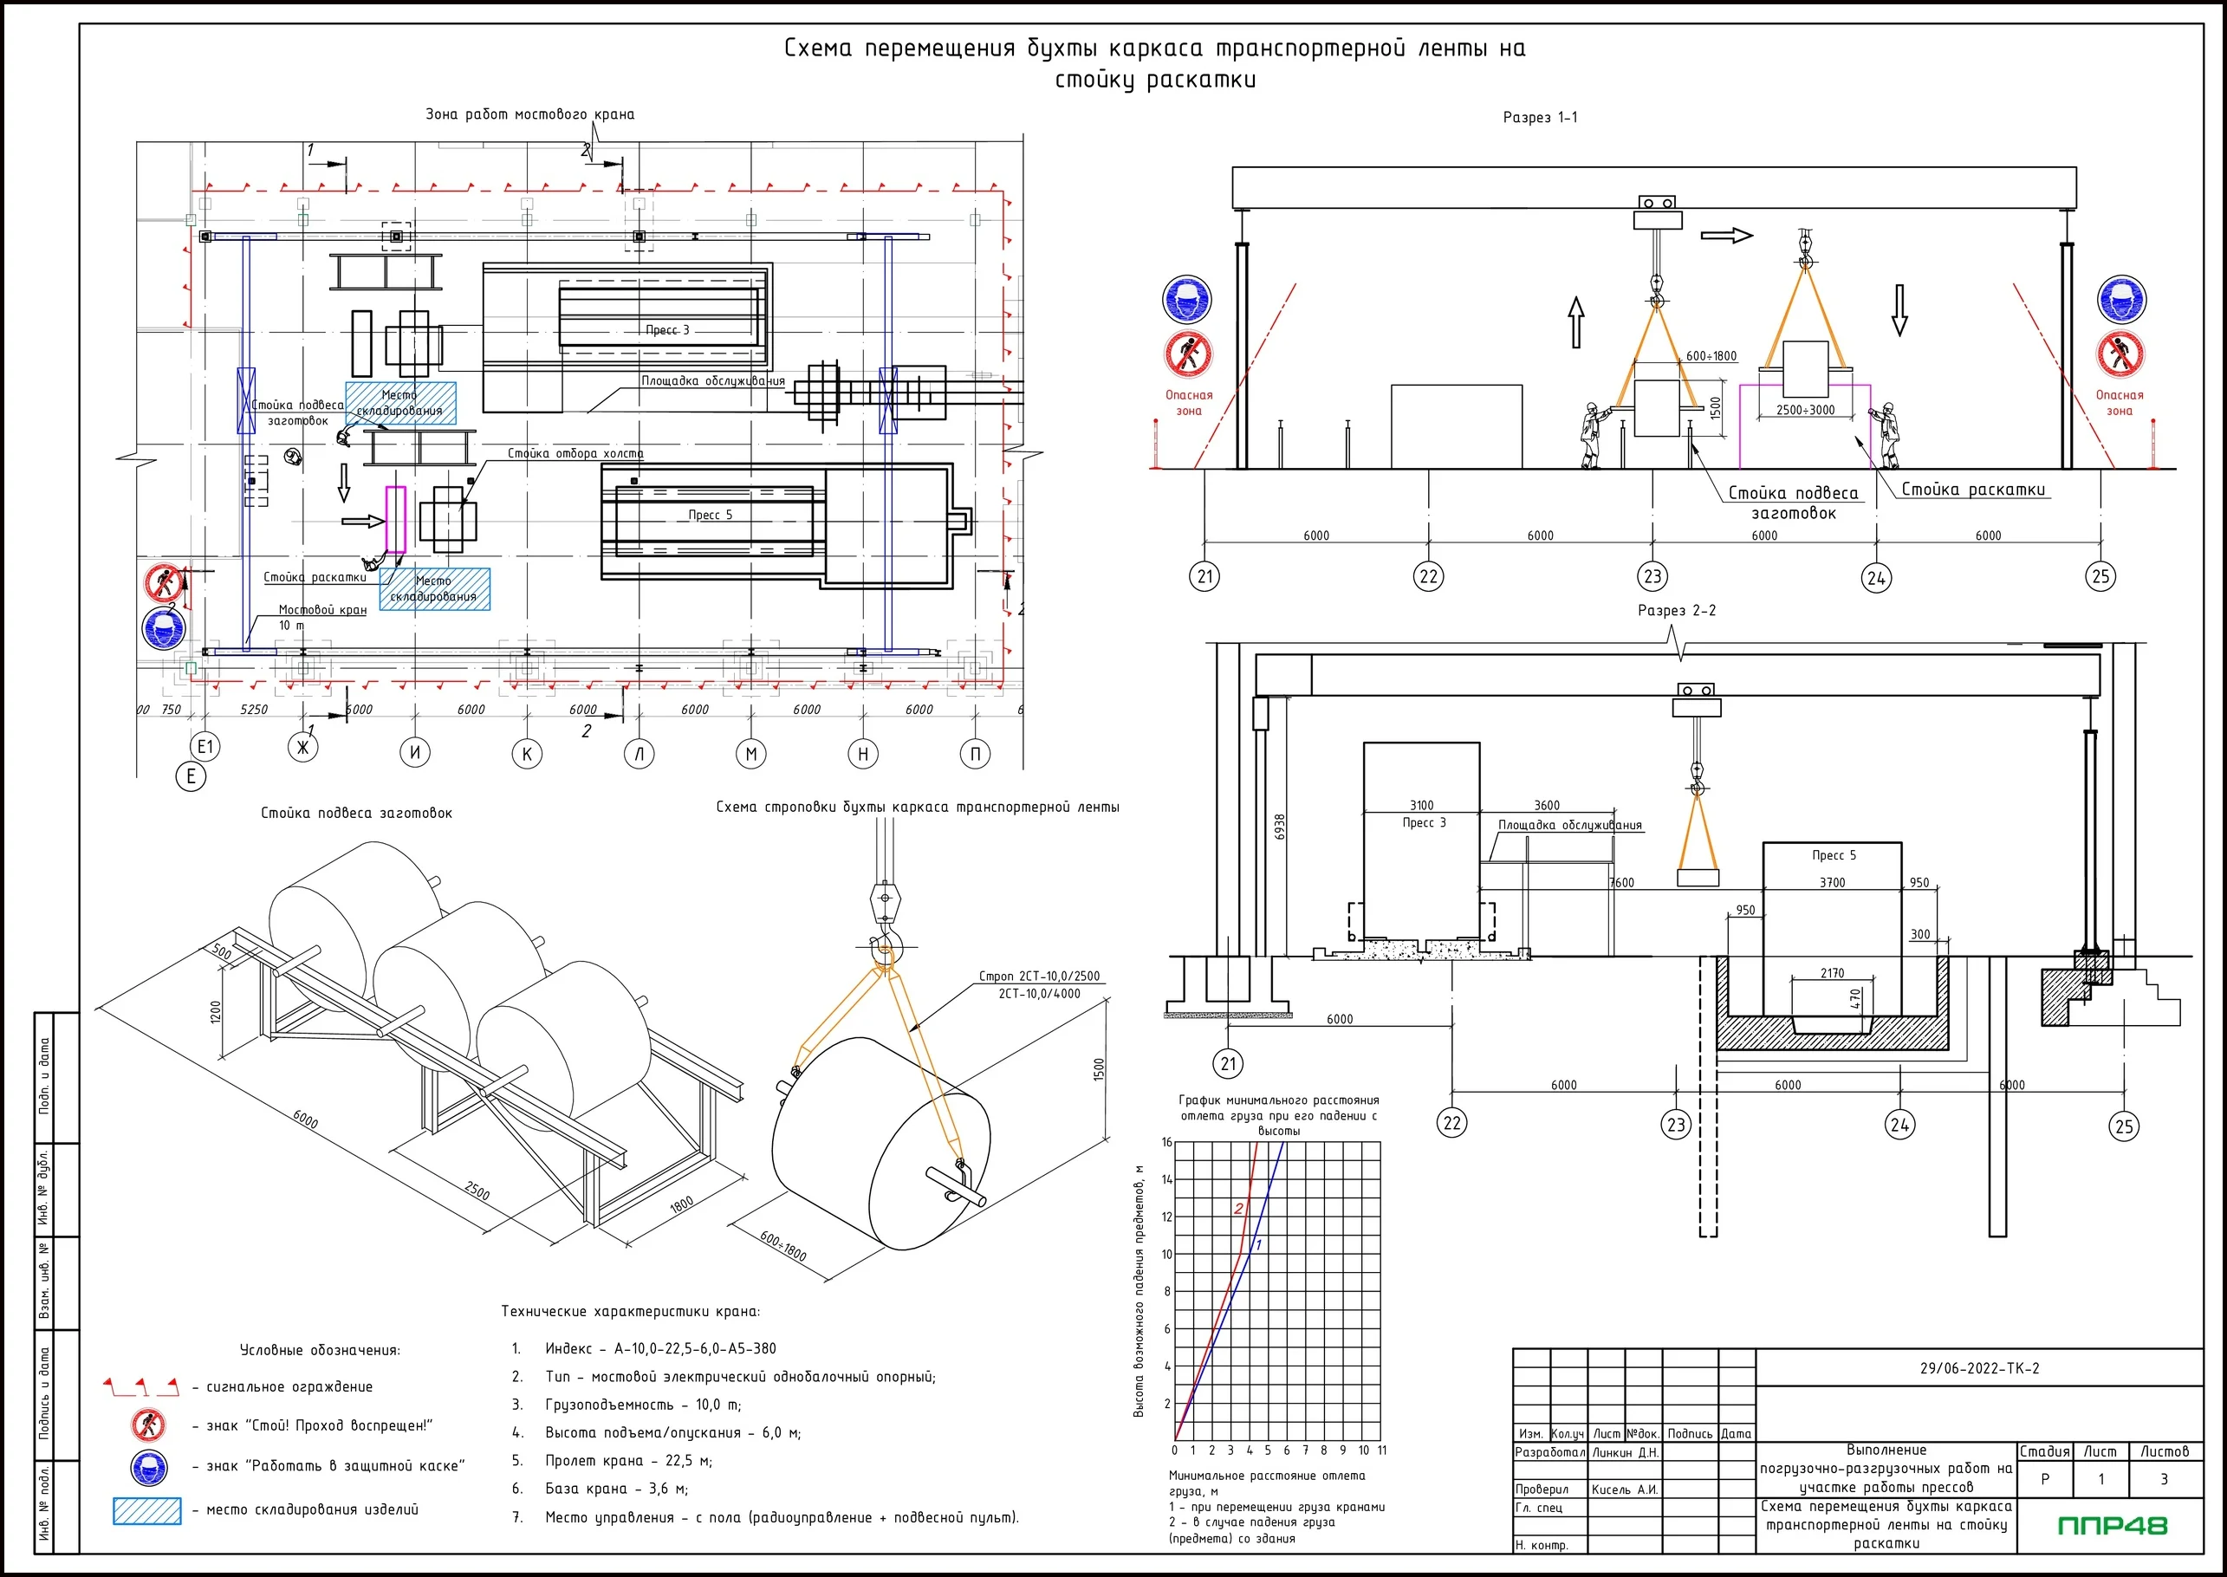The width and height of the screenshot is (2227, 1577).
Task: Click the Технические характеристики крана heading
Action: tap(630, 1311)
